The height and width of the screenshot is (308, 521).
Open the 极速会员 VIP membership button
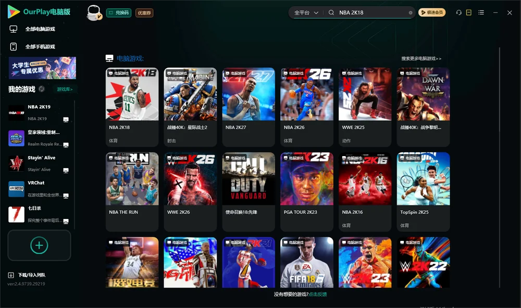(431, 12)
